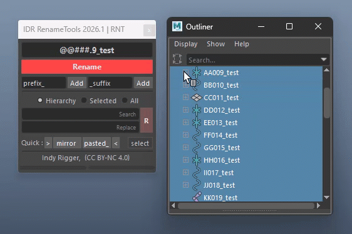The width and height of the screenshot is (352, 234).
Task: Click the joint icon beside KK019_test
Action: coord(197,196)
